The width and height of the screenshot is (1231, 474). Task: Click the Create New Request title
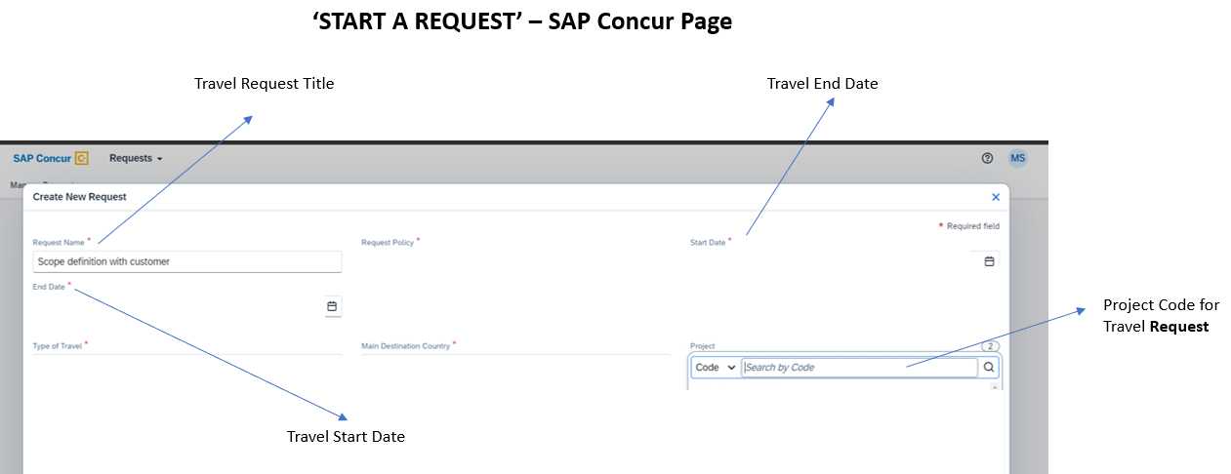click(80, 197)
